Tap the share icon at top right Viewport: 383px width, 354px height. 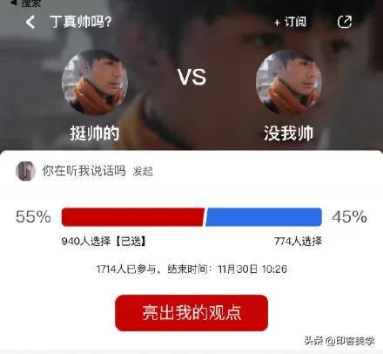pyautogui.click(x=345, y=22)
